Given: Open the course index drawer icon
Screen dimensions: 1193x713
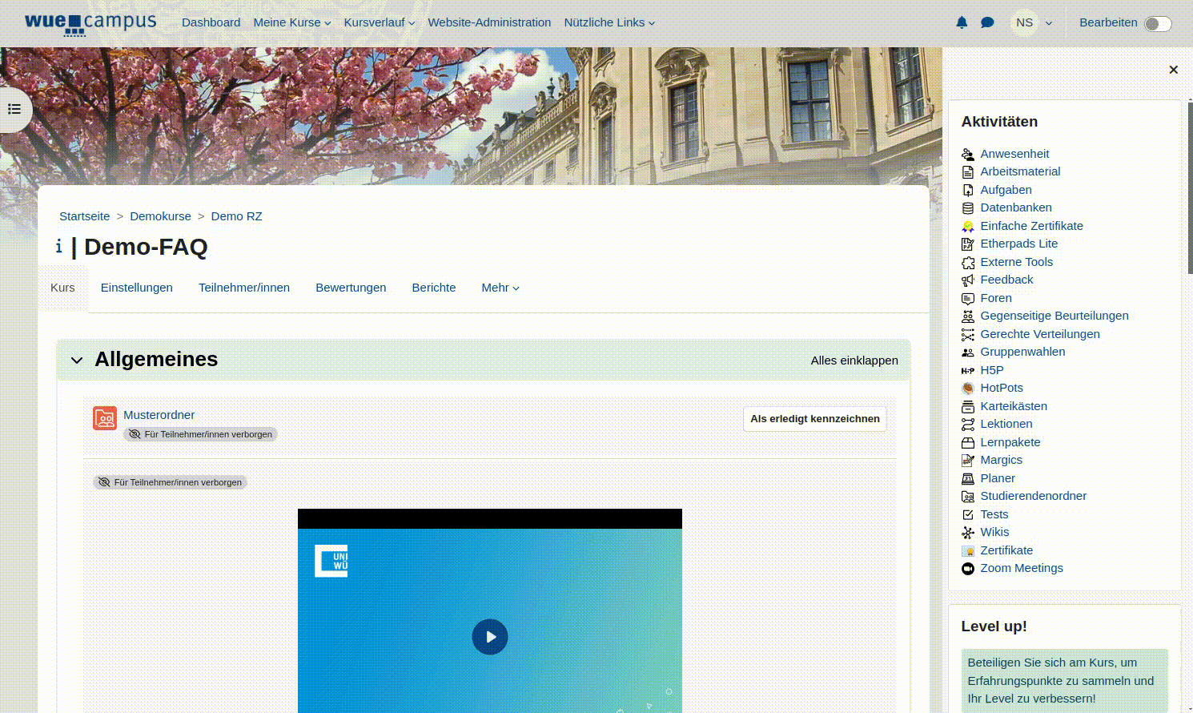Looking at the screenshot, I should (14, 109).
